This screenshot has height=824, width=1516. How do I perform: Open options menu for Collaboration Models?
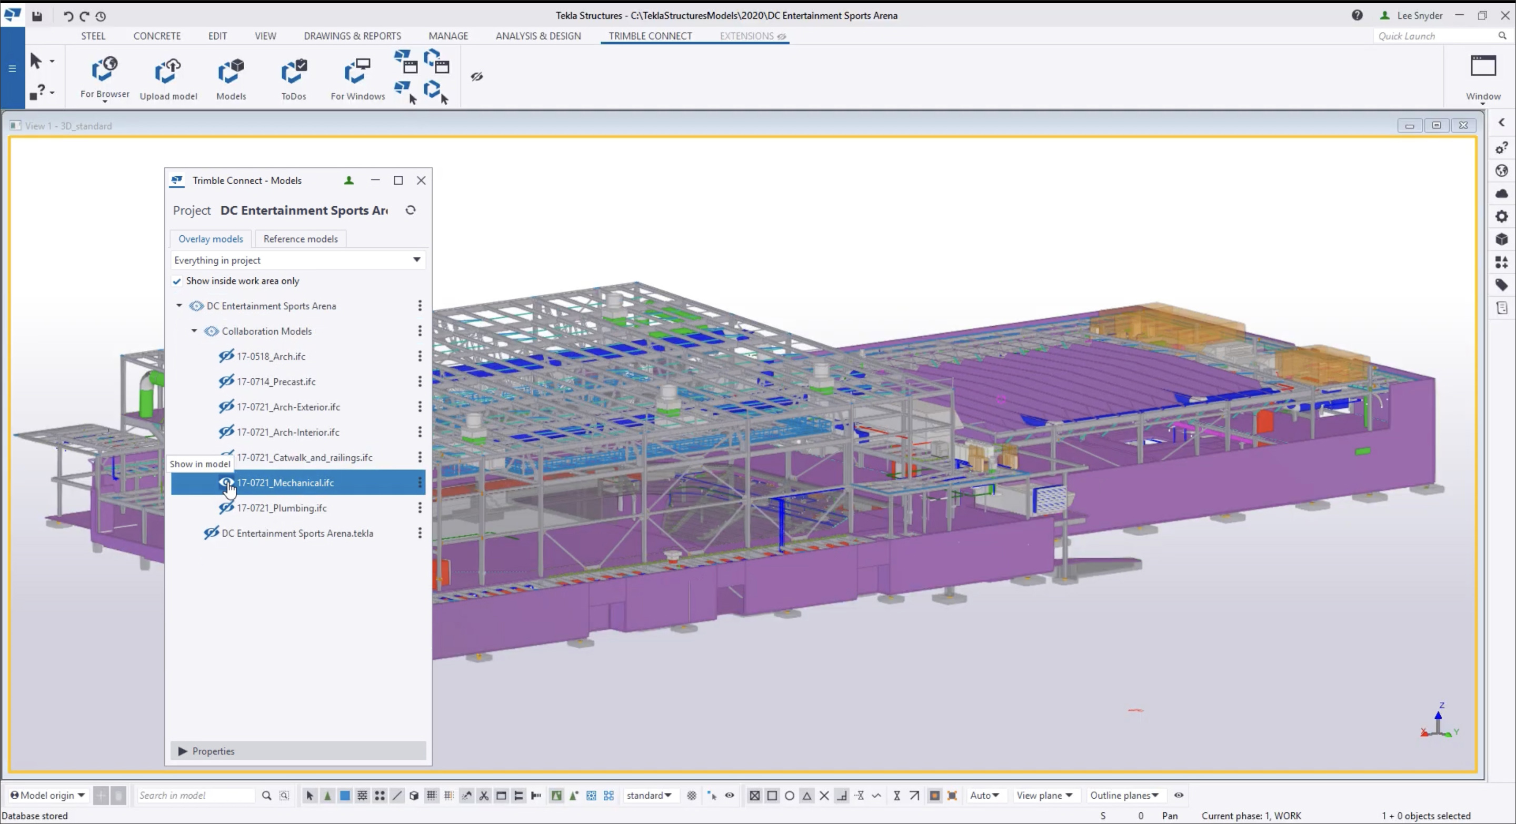(420, 331)
